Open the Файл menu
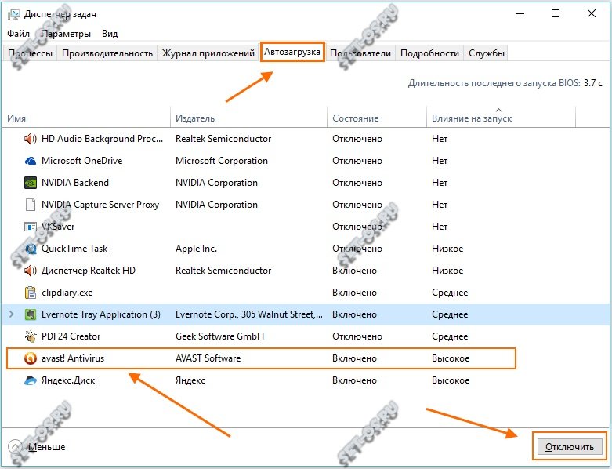This screenshot has width=612, height=469. (x=18, y=34)
